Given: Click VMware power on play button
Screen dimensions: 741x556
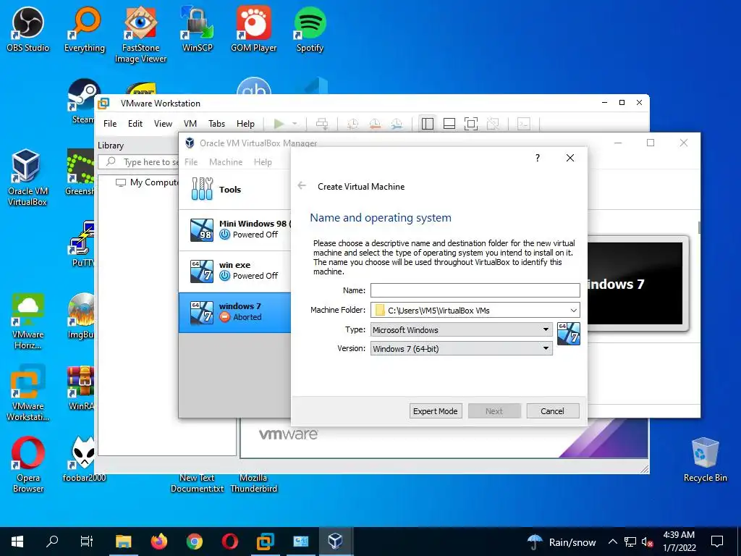Looking at the screenshot, I should click(279, 124).
